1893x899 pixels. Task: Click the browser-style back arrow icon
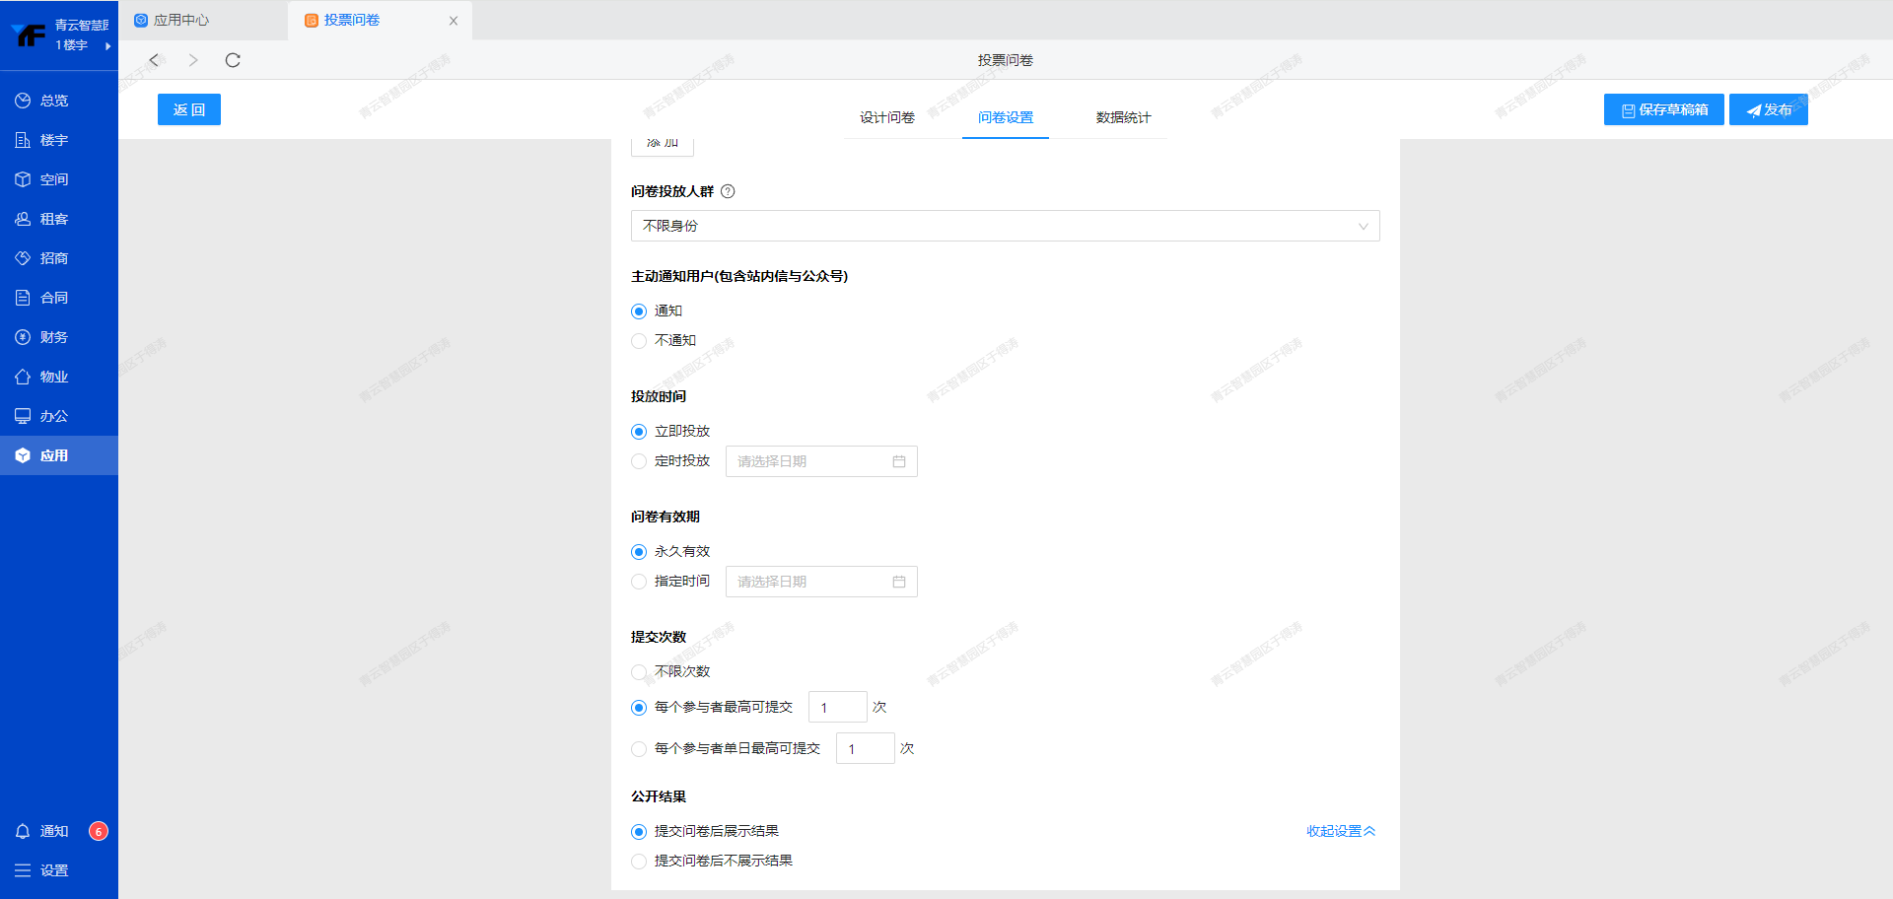click(154, 60)
